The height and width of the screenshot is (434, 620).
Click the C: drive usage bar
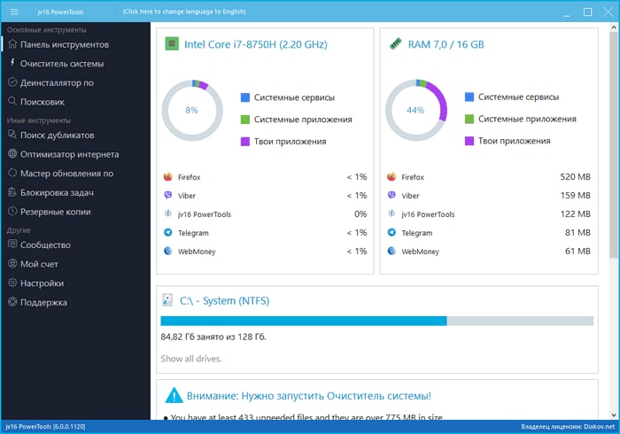pyautogui.click(x=376, y=321)
